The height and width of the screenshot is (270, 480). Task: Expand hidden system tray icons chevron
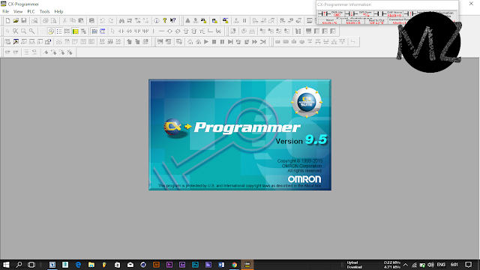coord(405,265)
